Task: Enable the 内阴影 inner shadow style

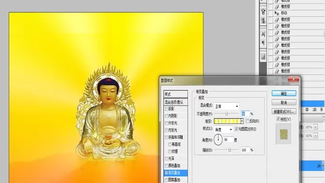Action: (166, 116)
